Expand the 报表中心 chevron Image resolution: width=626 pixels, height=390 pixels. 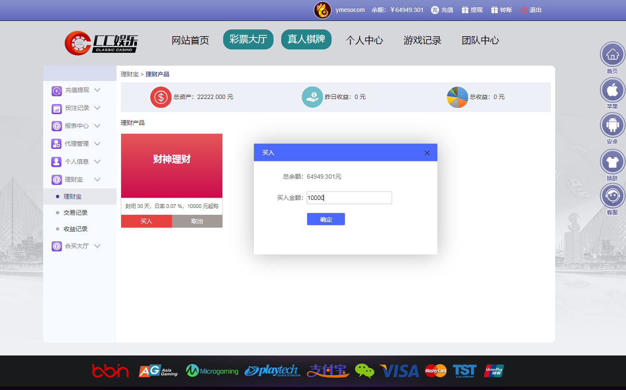pos(97,126)
